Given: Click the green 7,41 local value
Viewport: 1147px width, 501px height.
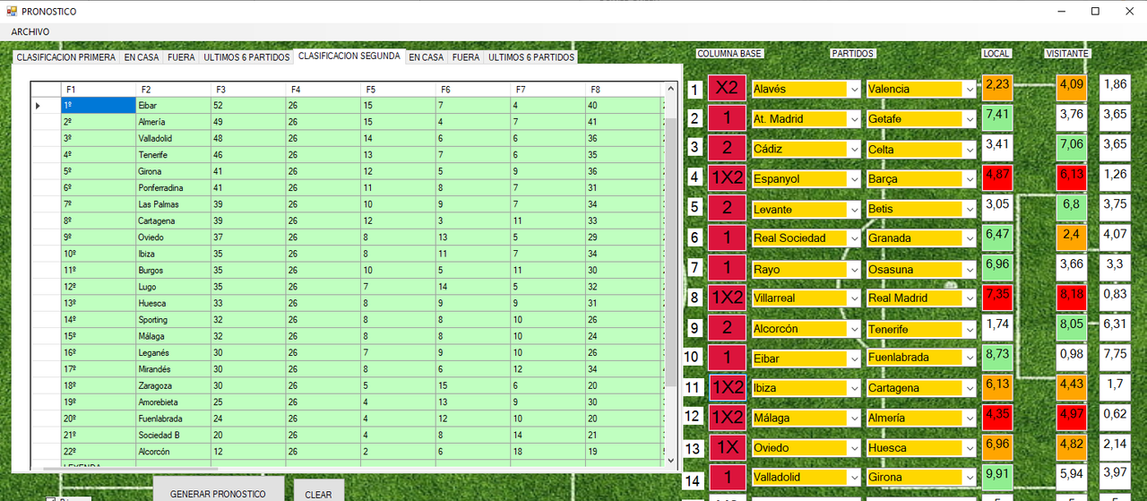Looking at the screenshot, I should [996, 117].
